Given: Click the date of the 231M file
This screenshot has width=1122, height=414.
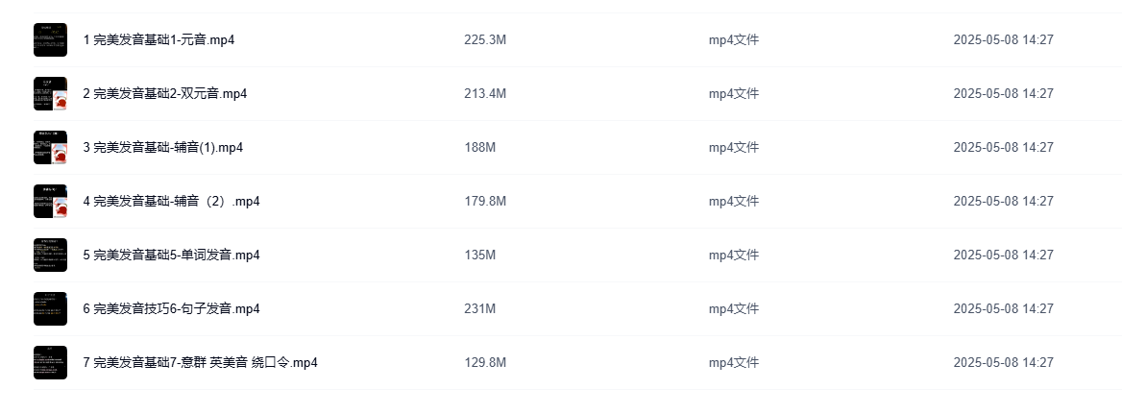Looking at the screenshot, I should coord(1003,309).
